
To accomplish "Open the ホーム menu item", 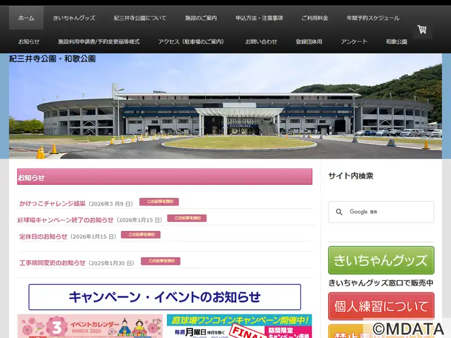I will click(x=26, y=18).
